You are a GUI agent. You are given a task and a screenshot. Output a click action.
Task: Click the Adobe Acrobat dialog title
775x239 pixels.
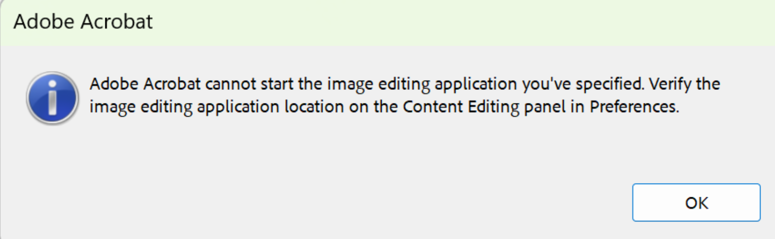83,22
